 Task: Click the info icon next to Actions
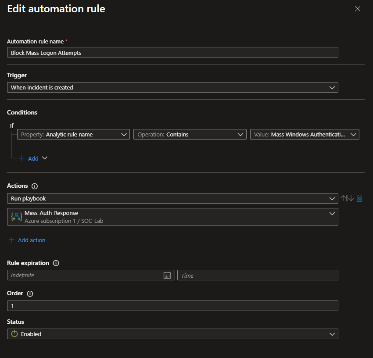35,186
